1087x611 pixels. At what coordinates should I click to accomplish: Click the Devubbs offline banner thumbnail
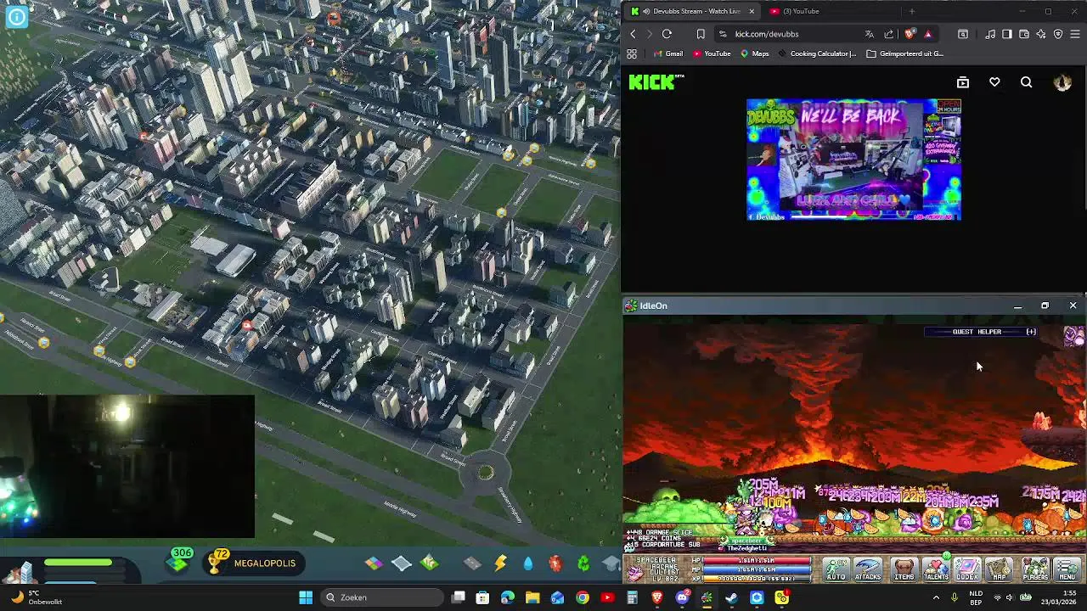coord(853,160)
